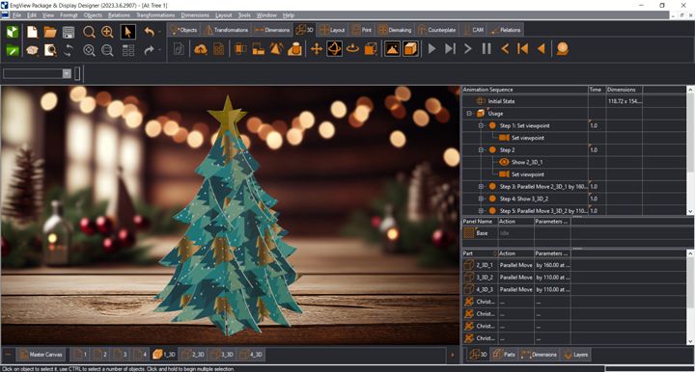Open the redo history dropdown arrow
Viewport: 695px width, 372px height.
(159, 50)
